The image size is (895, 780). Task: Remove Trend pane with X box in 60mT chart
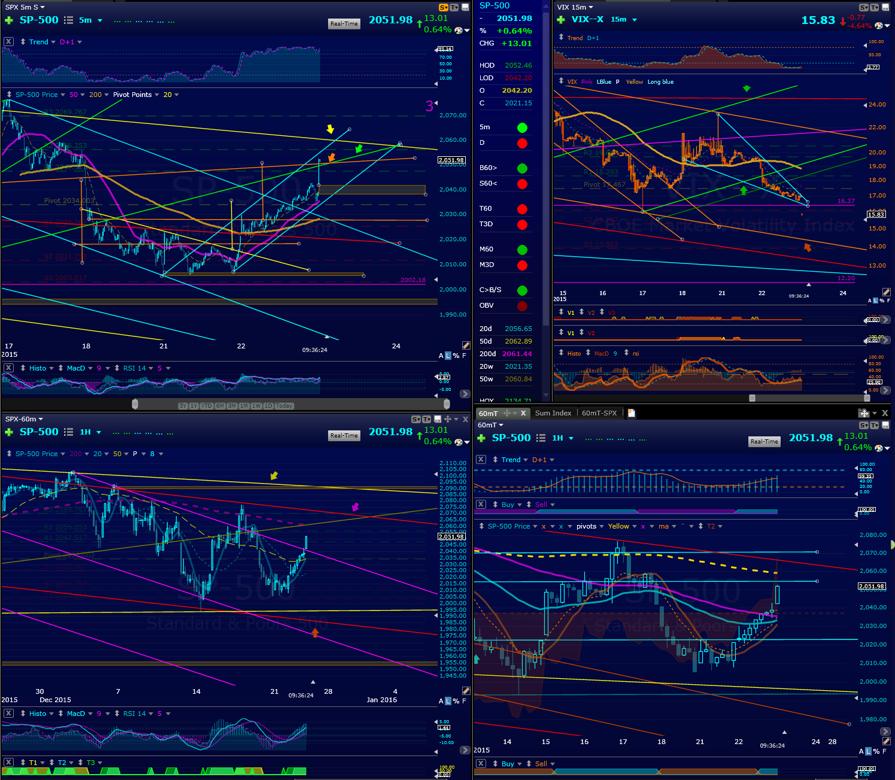click(x=481, y=460)
